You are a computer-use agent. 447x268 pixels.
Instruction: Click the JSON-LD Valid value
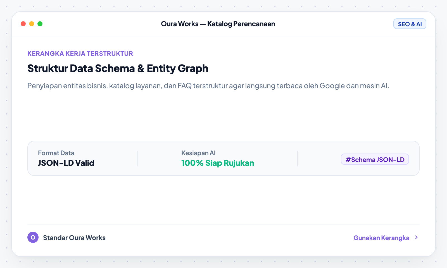tap(66, 163)
